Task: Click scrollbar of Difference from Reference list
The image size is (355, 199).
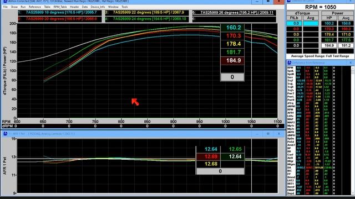Action: tap(353, 131)
